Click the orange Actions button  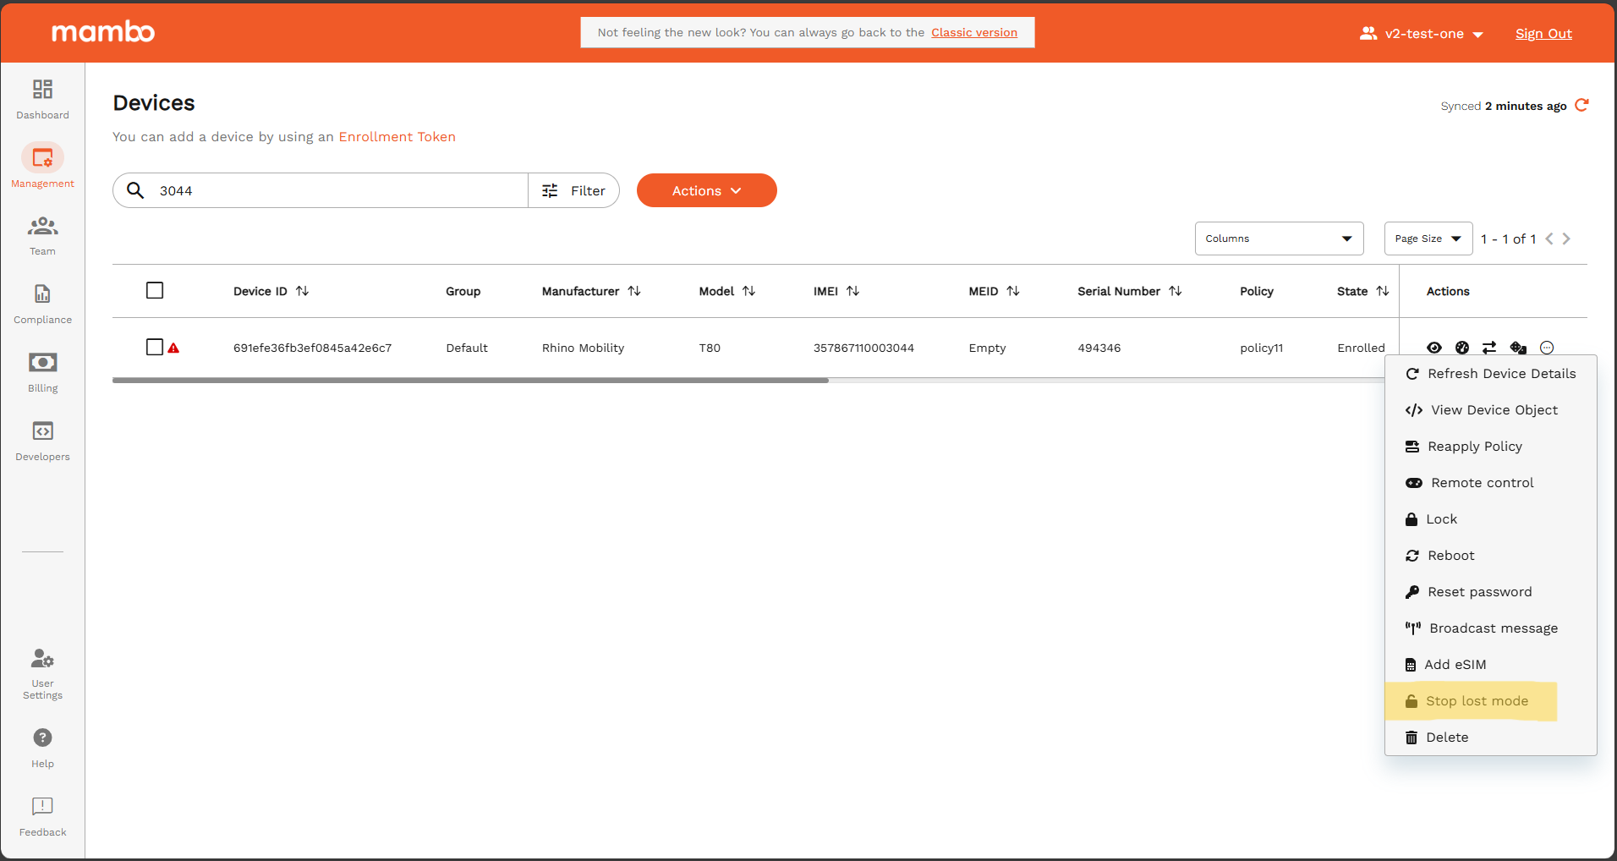coord(706,190)
